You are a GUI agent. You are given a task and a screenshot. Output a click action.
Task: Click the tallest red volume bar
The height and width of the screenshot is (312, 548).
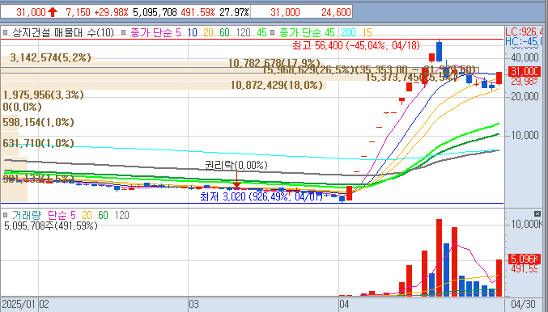coord(439,258)
